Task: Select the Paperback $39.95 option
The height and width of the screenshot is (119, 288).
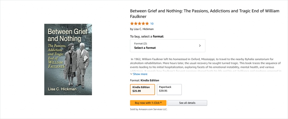Action: tap(169, 90)
